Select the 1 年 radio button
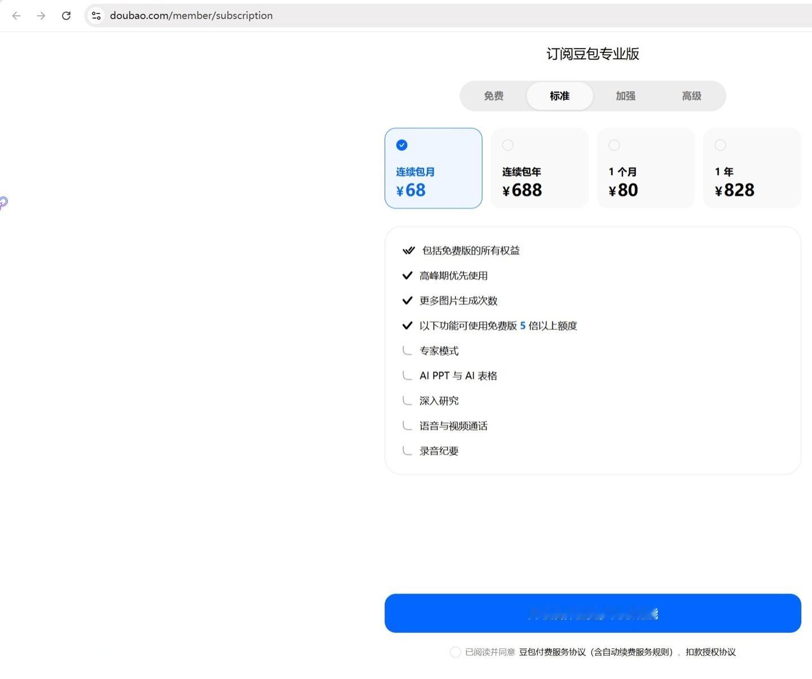The width and height of the screenshot is (812, 679). [x=720, y=145]
